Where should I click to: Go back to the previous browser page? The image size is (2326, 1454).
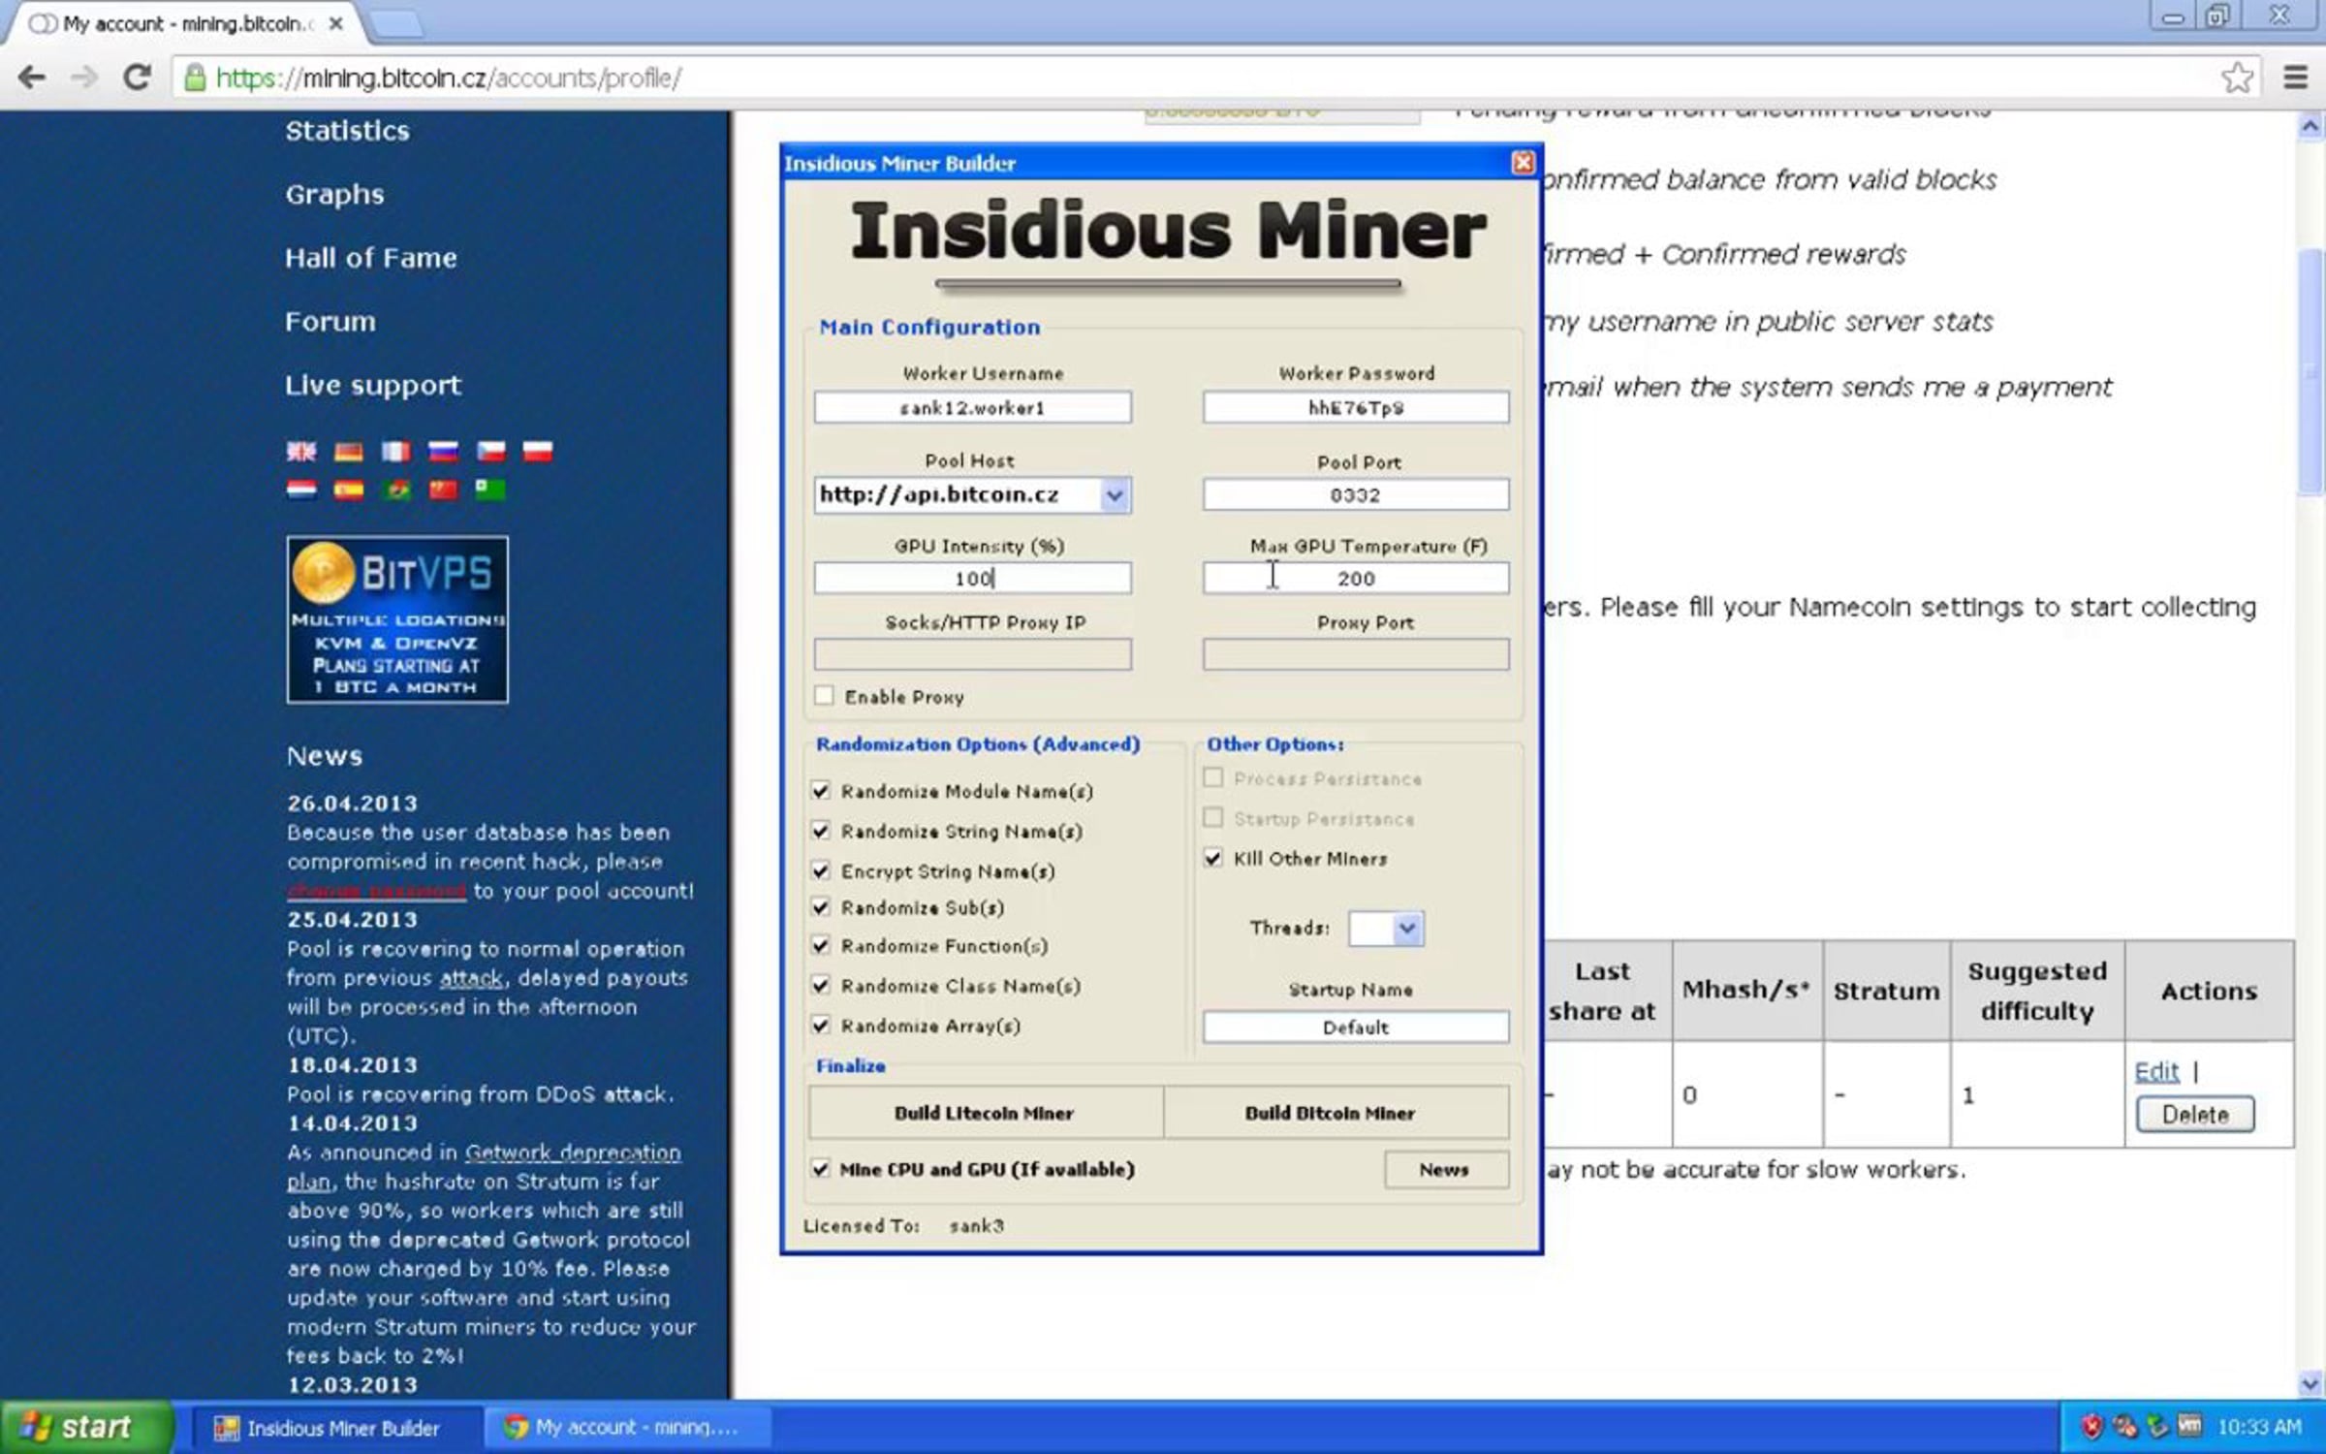tap(32, 78)
